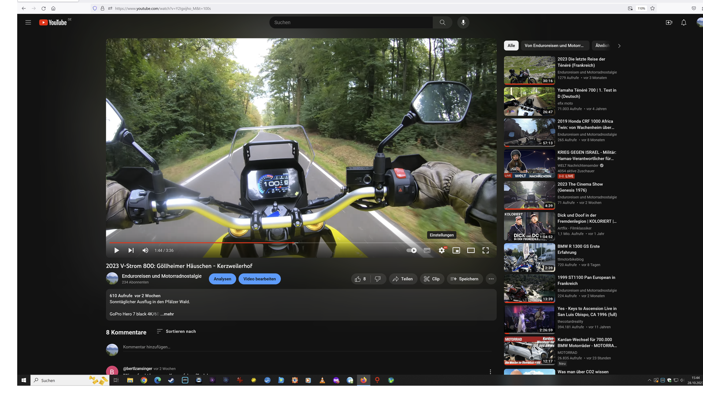The width and height of the screenshot is (703, 395).
Task: Dislike the video with thumbs-down icon
Action: point(378,279)
